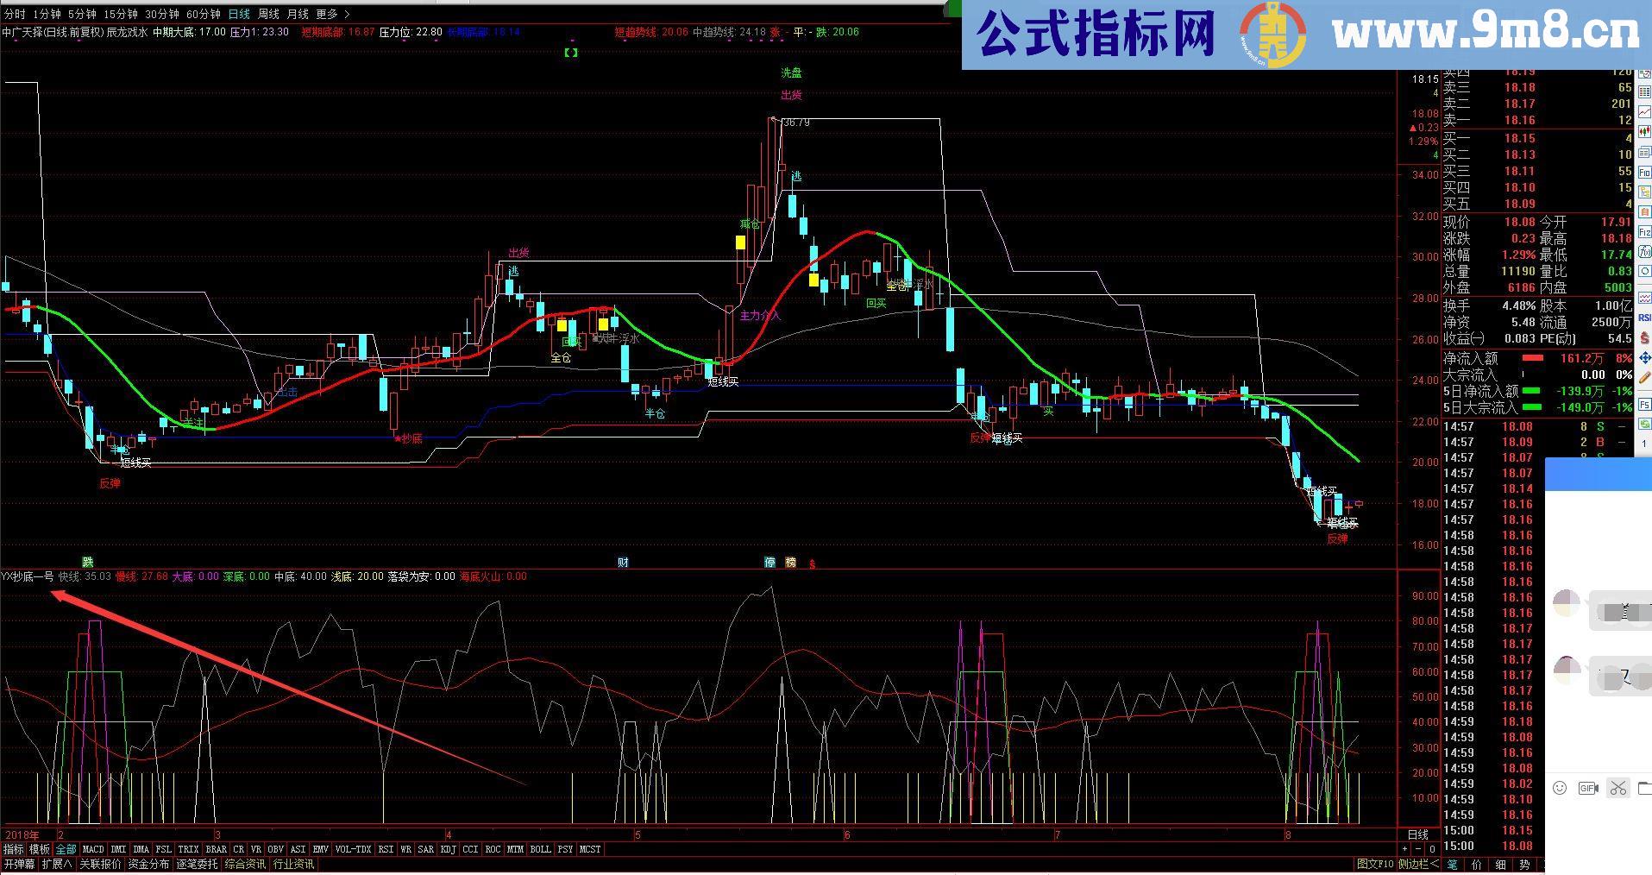1652x875 pixels.
Task: Toggle the 开弹幕 barrage option
Action: [x=19, y=864]
